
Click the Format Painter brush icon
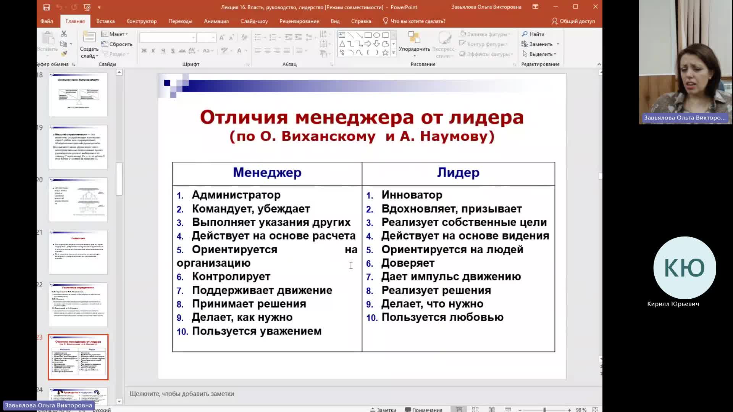click(64, 54)
